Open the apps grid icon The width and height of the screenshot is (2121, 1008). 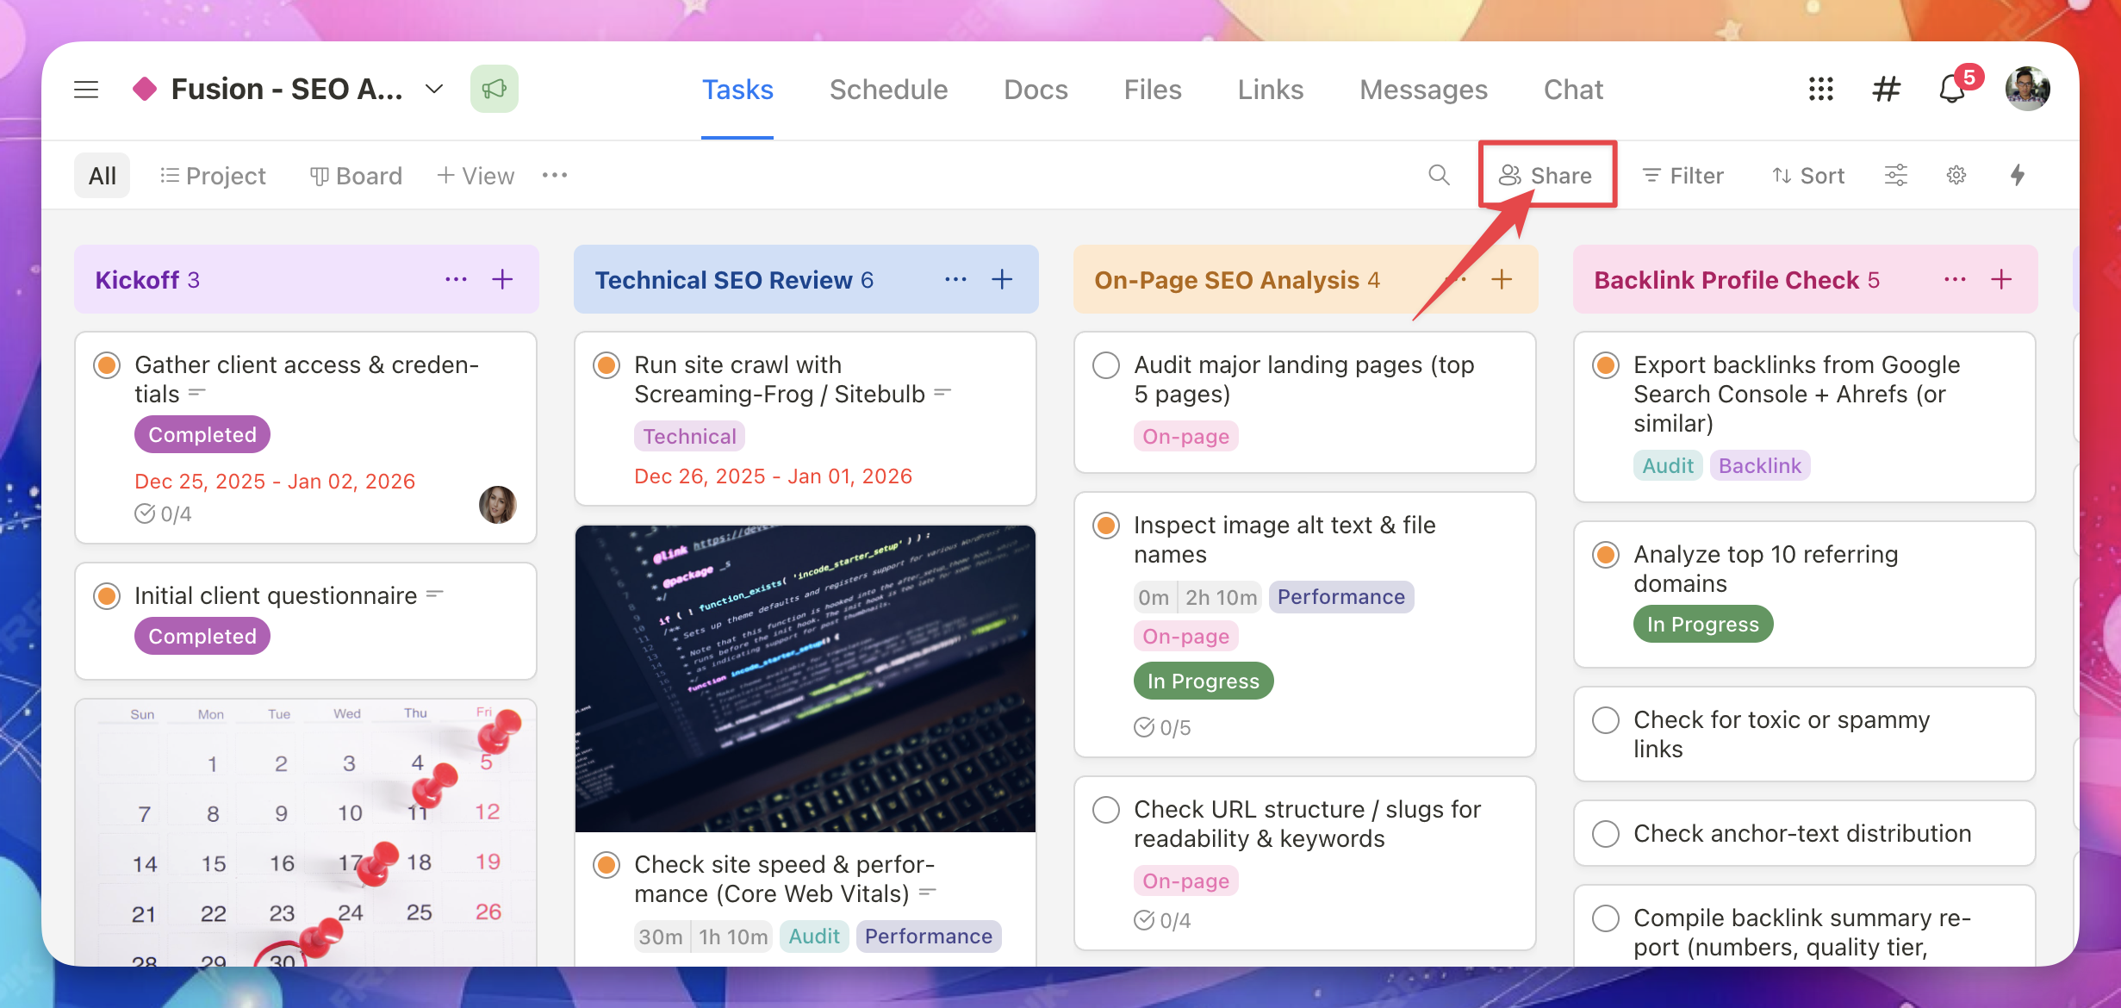coord(1820,90)
